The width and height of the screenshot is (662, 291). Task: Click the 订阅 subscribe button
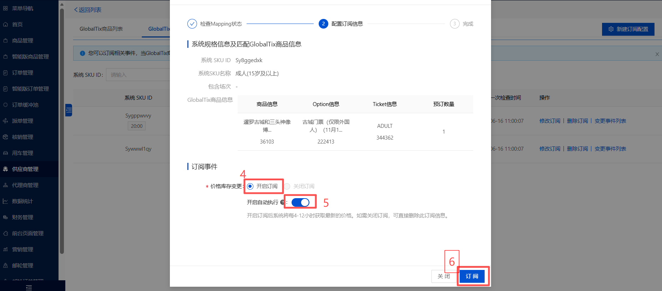[x=472, y=276]
